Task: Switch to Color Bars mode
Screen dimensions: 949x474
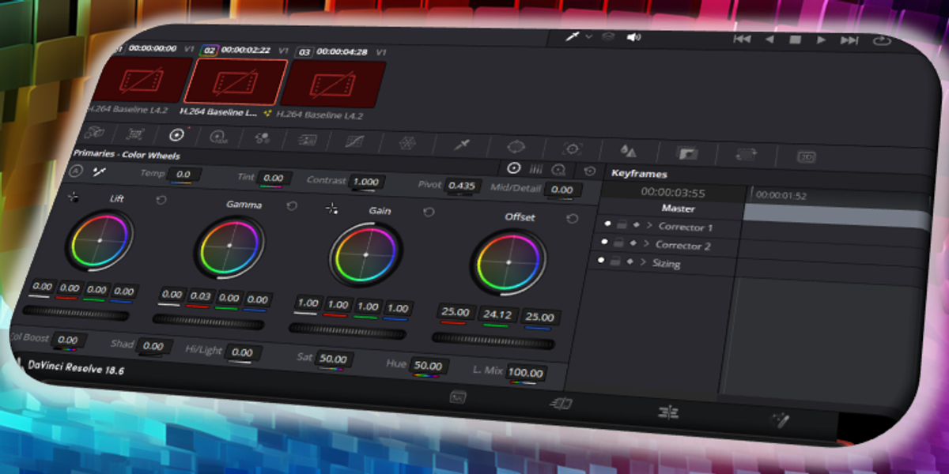Action: (x=536, y=168)
